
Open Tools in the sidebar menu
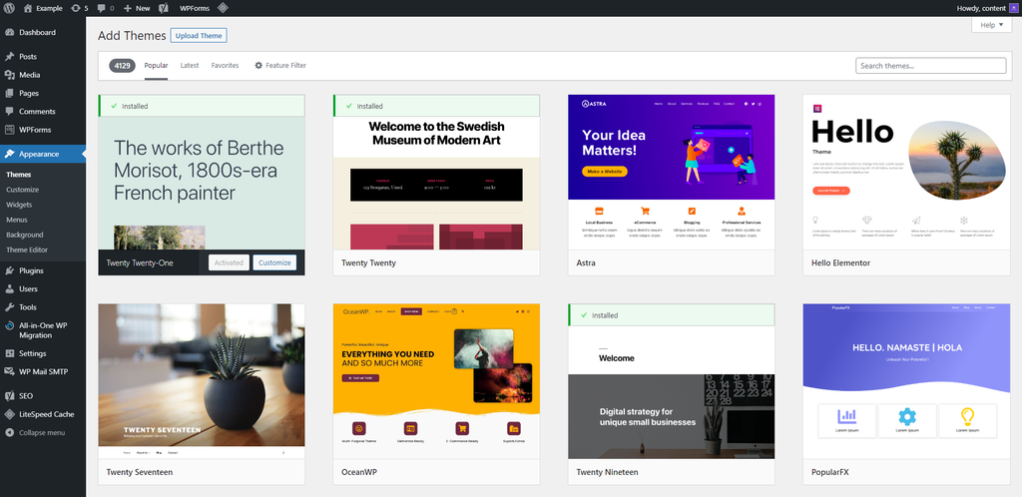(27, 307)
